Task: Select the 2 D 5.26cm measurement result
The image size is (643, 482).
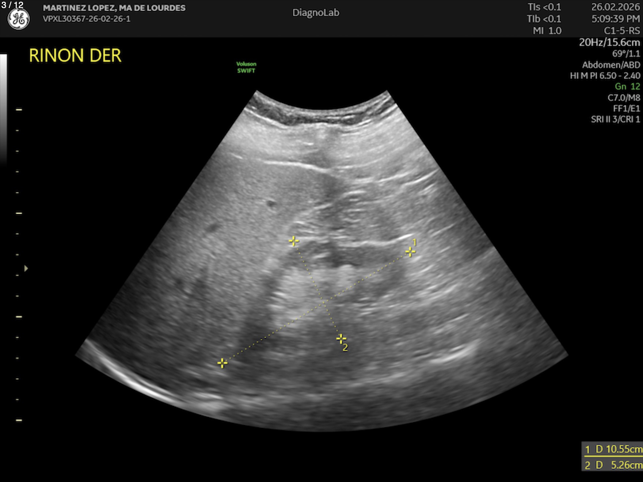Action: coord(613,465)
